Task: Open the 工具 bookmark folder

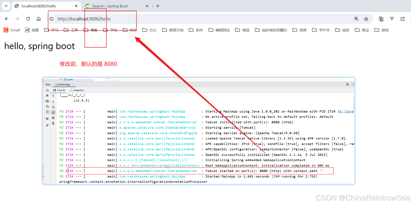Action: pos(71,30)
